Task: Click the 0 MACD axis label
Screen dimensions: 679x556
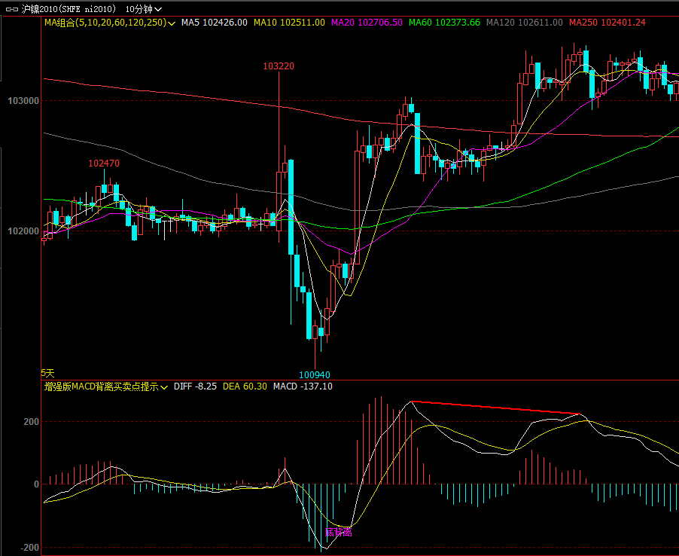Action: point(36,484)
